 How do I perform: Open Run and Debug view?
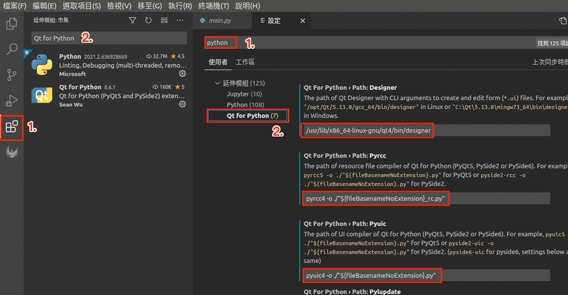[12, 100]
